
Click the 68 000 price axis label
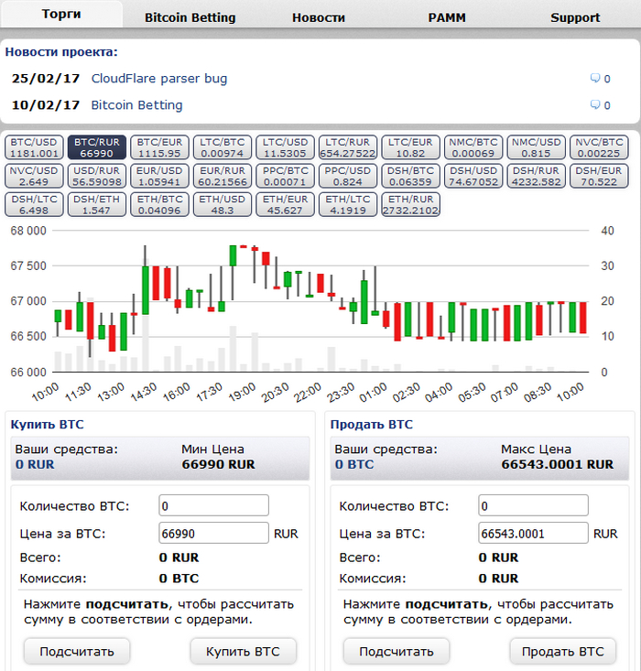[28, 231]
